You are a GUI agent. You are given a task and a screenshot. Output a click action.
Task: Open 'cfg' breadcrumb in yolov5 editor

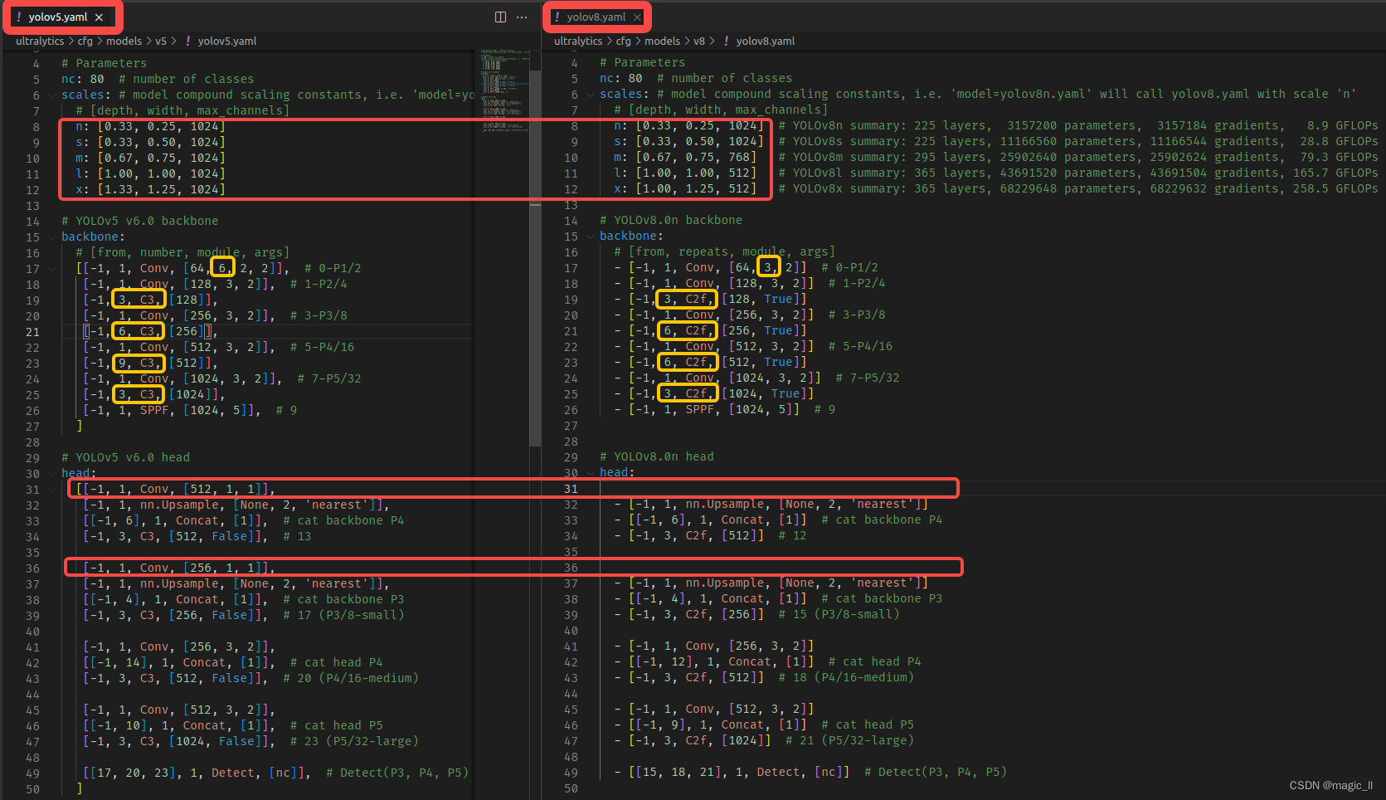(85, 41)
